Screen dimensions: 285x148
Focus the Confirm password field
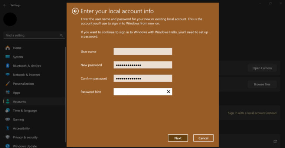coord(143,78)
